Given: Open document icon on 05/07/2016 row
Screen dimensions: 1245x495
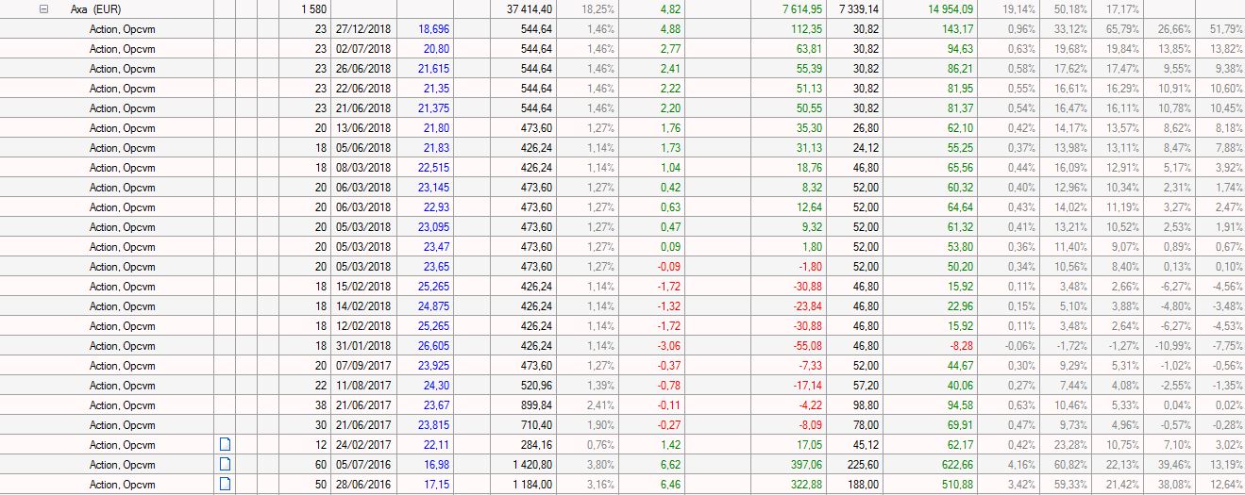Looking at the screenshot, I should pos(225,464).
